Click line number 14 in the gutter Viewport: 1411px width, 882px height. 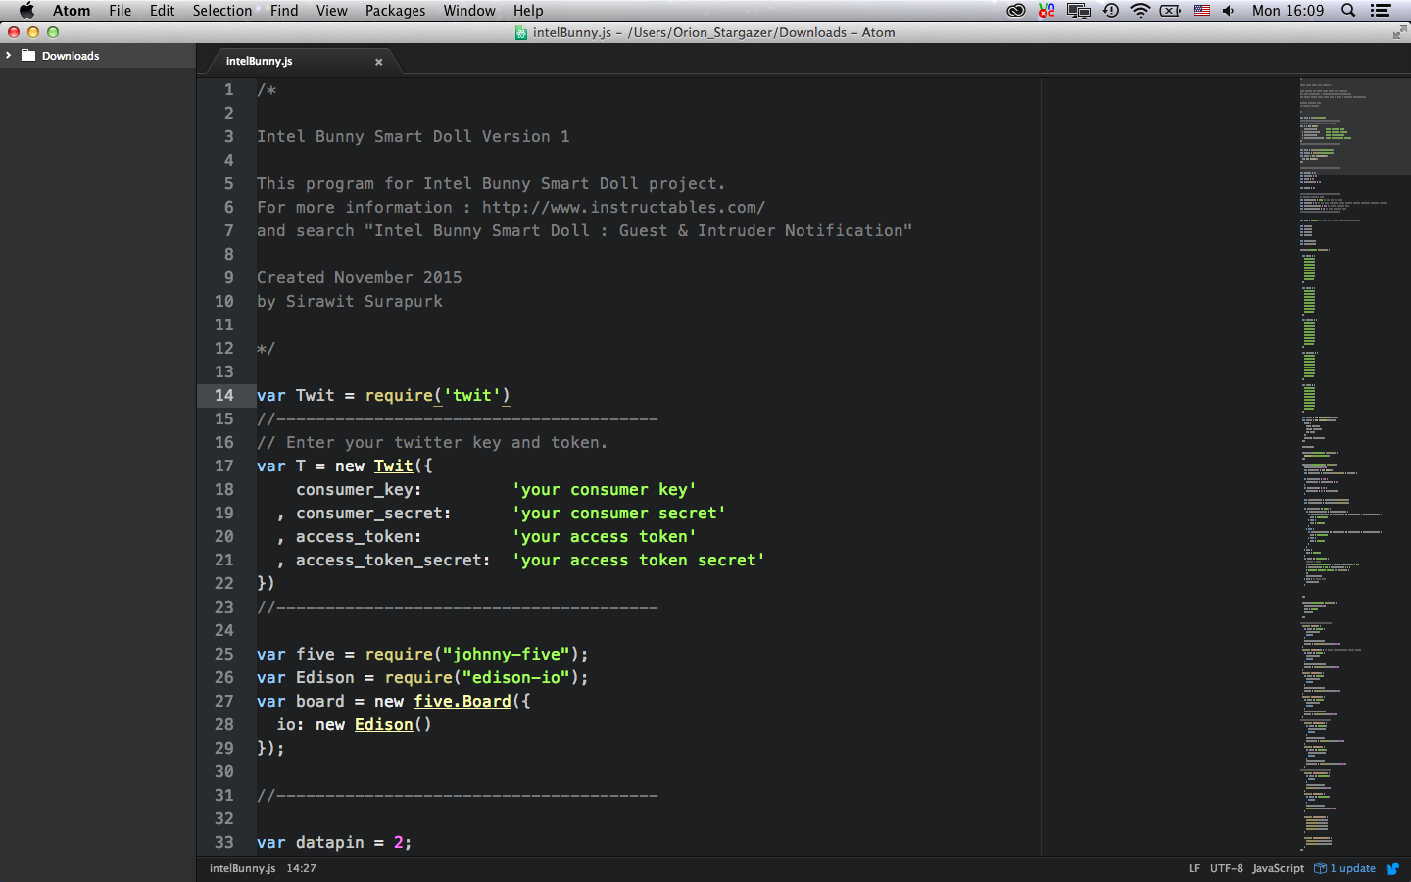click(224, 395)
